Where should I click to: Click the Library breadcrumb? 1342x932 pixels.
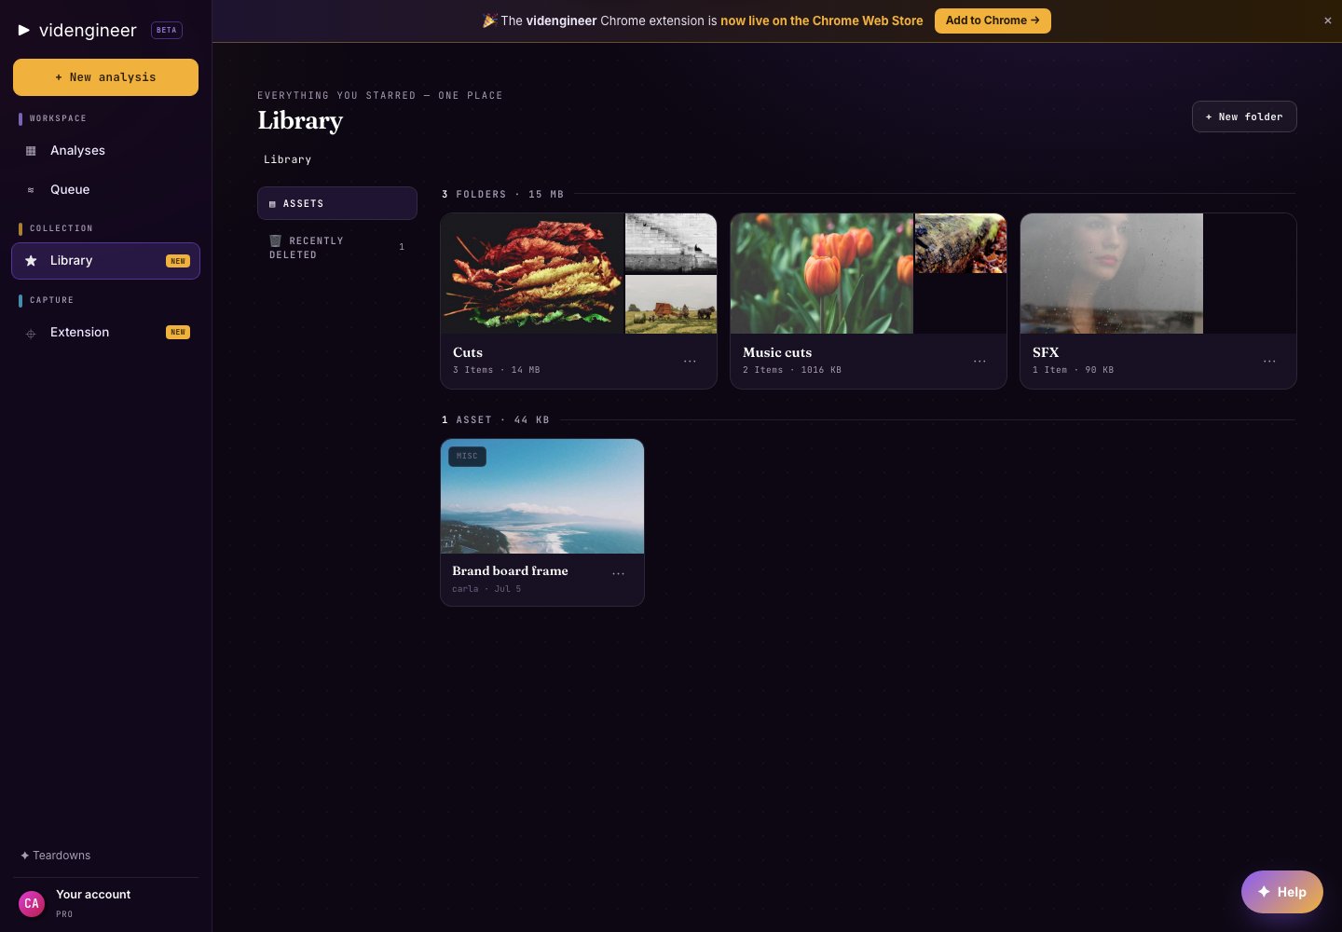287,159
